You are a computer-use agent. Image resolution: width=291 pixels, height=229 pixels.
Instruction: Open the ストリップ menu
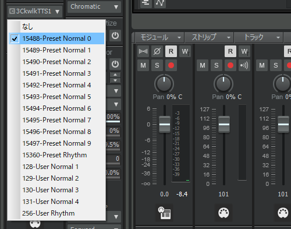tap(210, 37)
